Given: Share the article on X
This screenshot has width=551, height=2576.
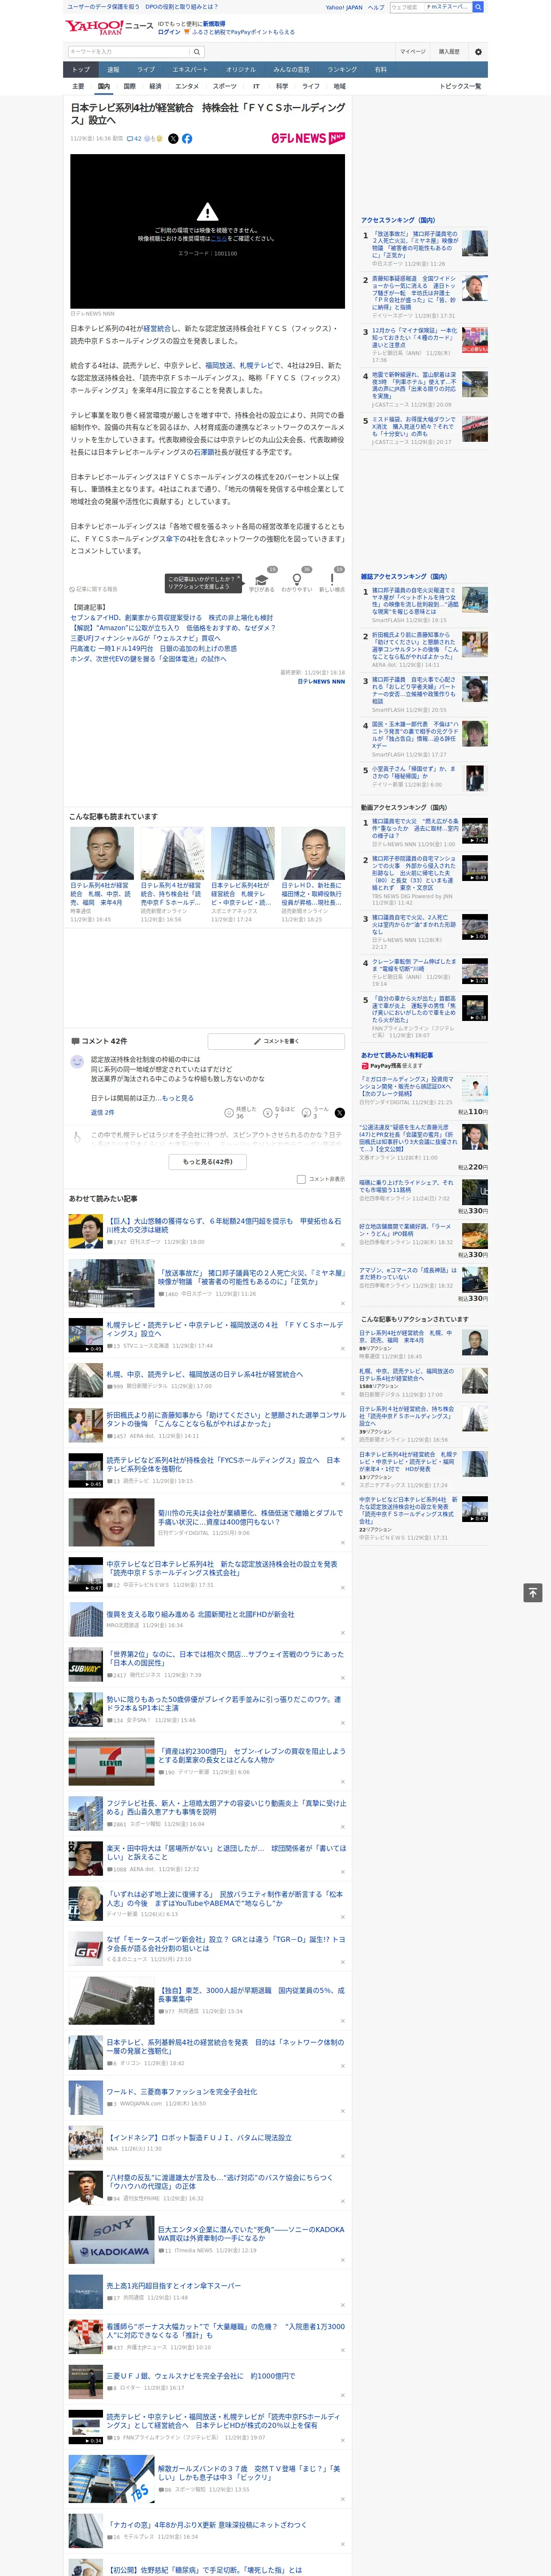Looking at the screenshot, I should pyautogui.click(x=173, y=139).
